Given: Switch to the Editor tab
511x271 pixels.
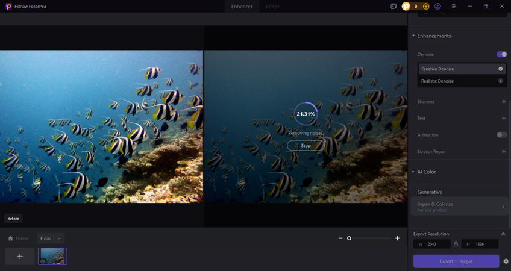Looking at the screenshot, I should 272,7.
